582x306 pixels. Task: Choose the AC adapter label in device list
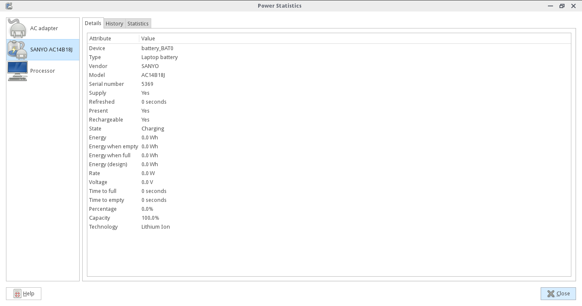[44, 28]
